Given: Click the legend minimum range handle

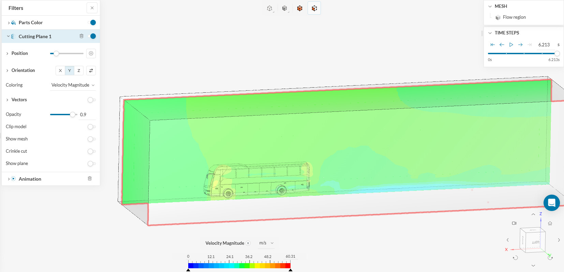Looking at the screenshot, I should coord(188,270).
